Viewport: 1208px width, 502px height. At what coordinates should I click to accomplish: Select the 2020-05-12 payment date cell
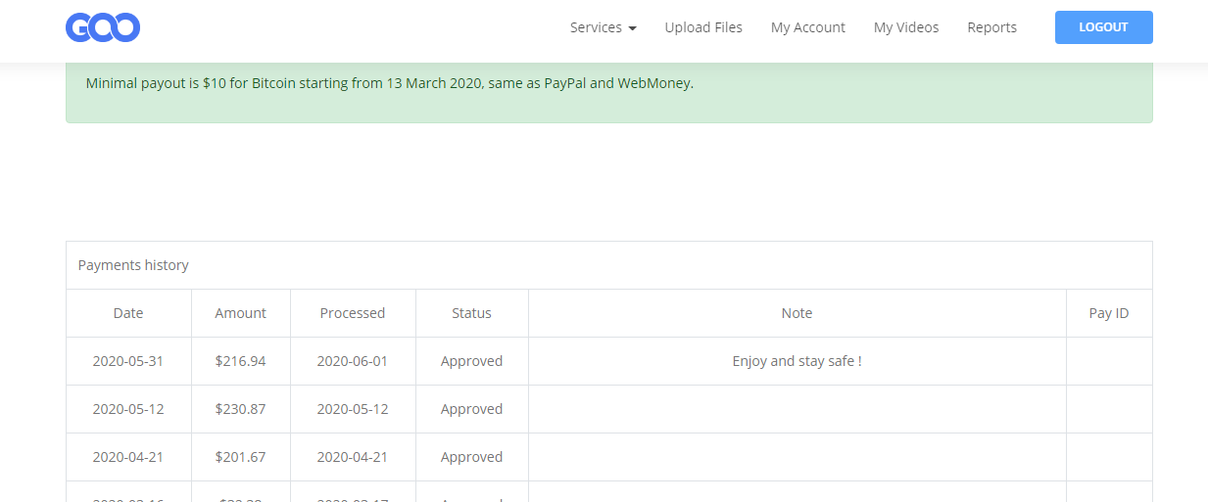pyautogui.click(x=128, y=409)
